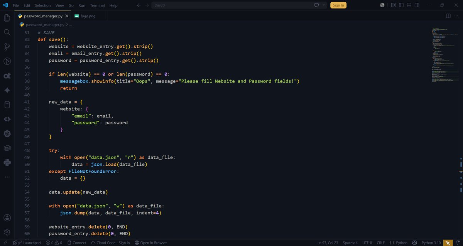Open editor More Actions ellipsis

click(x=456, y=16)
